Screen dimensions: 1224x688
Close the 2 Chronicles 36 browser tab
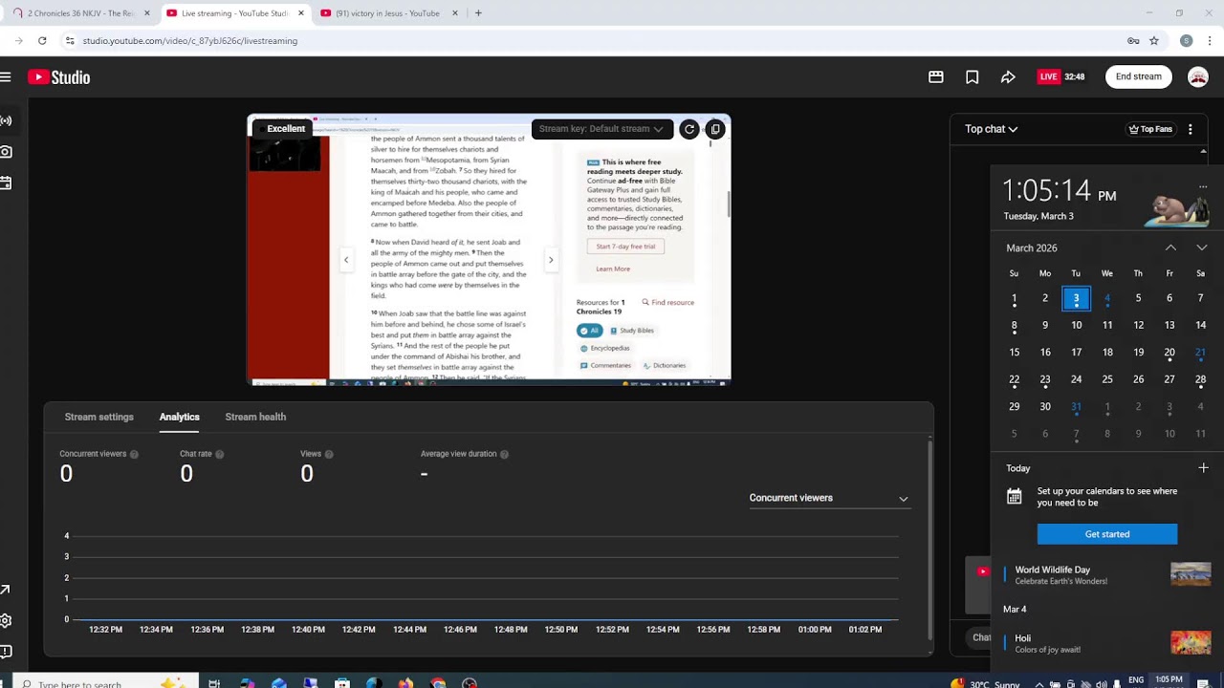(x=146, y=13)
